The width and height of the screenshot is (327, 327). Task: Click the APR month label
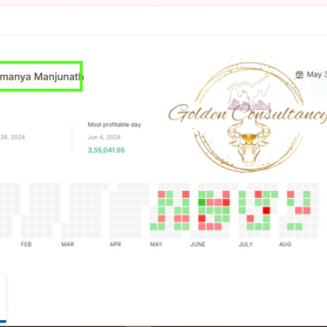115,244
